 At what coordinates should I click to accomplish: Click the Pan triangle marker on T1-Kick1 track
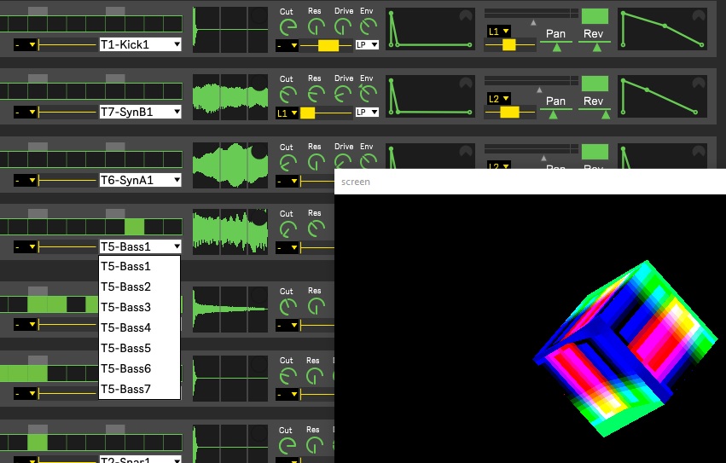coord(556,47)
